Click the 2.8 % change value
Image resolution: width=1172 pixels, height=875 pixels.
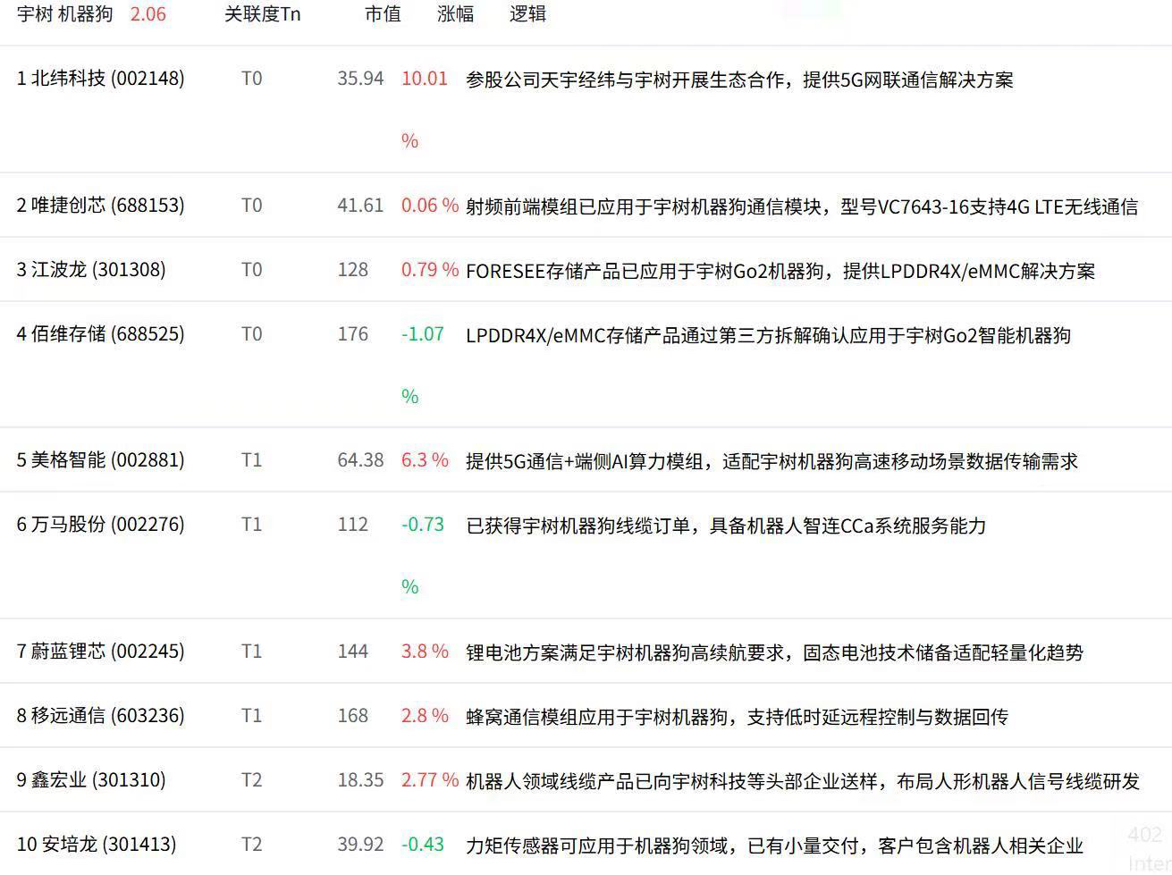(425, 716)
